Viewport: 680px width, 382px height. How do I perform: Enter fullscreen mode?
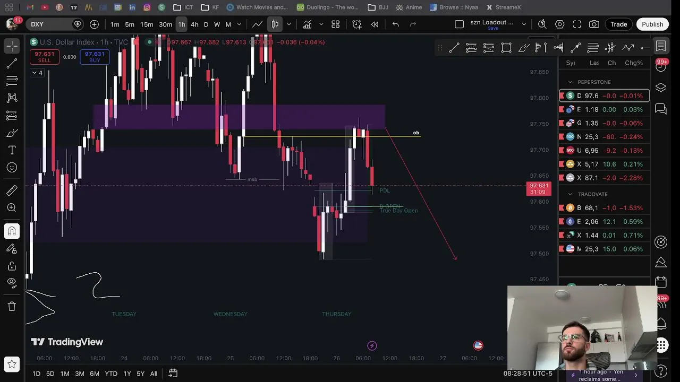577,24
